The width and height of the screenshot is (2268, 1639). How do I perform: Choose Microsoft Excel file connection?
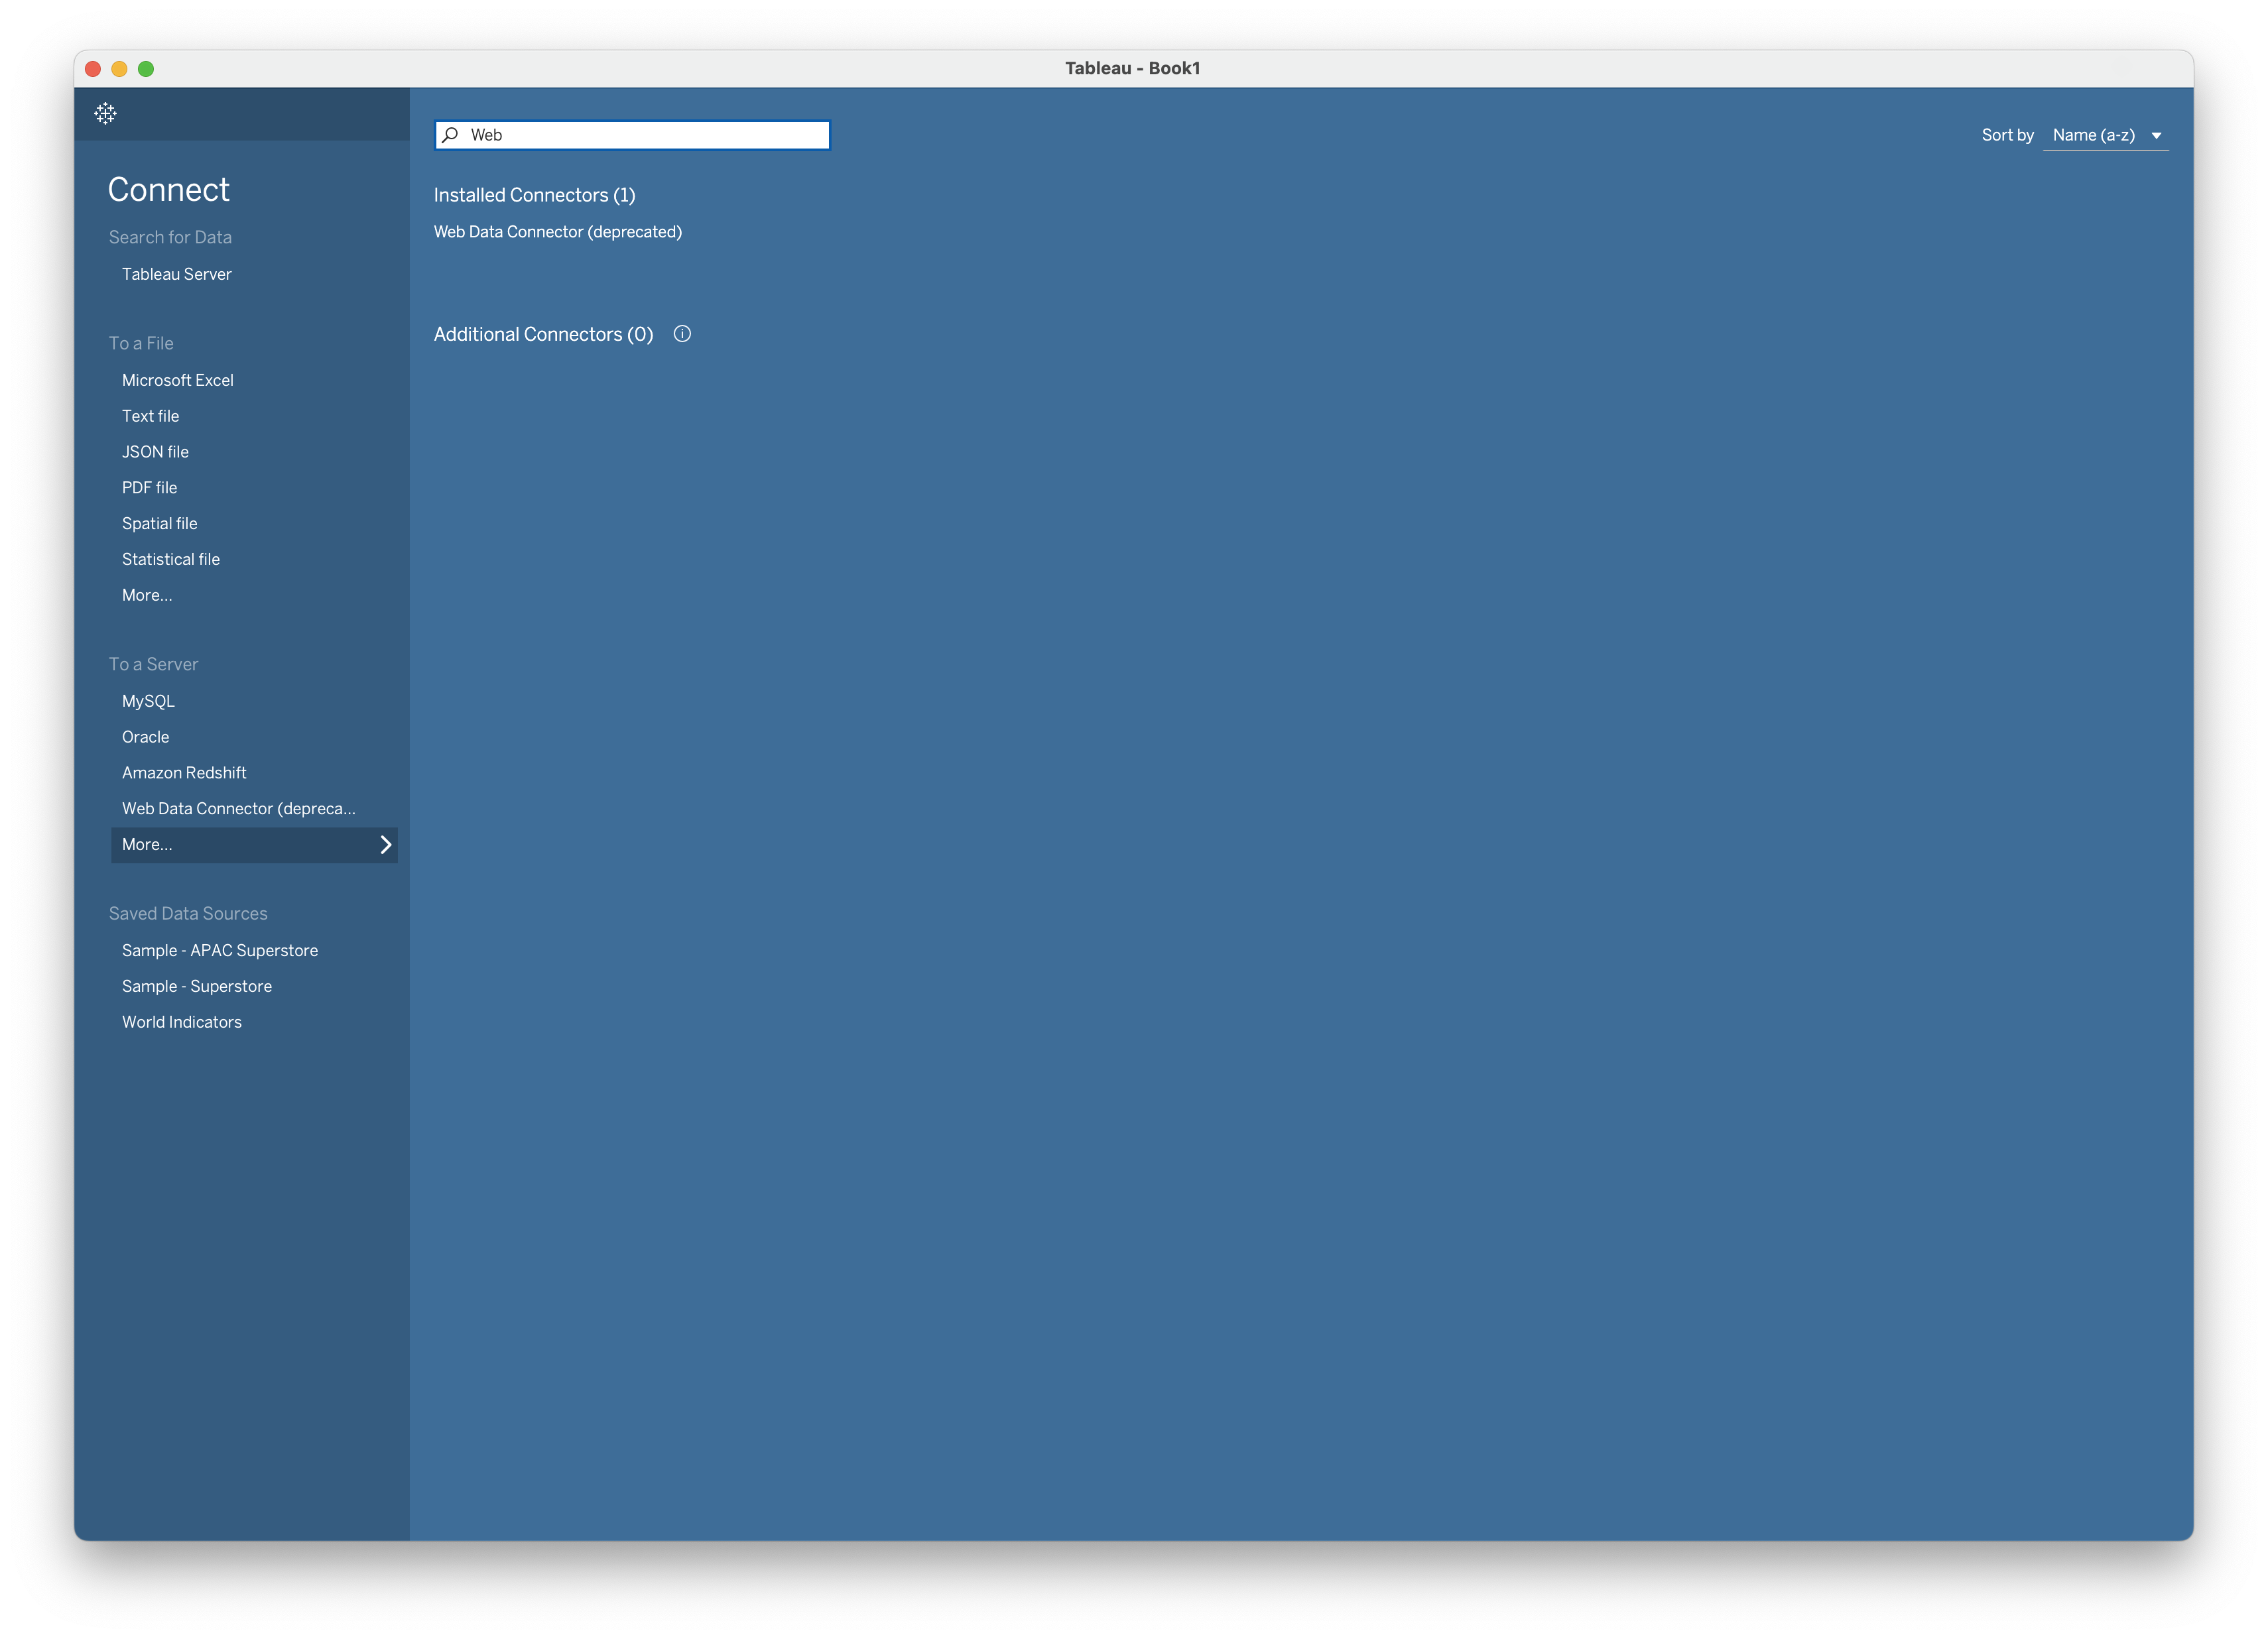pos(177,380)
